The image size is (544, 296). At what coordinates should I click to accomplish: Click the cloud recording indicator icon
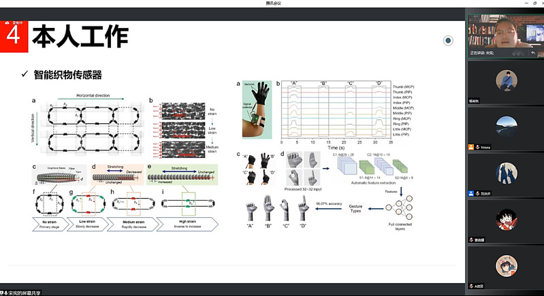(5, 22)
